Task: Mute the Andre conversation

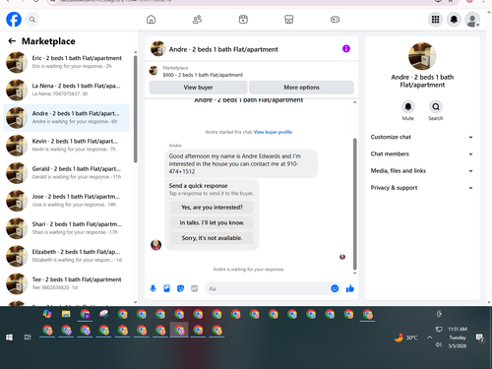Action: tap(408, 106)
